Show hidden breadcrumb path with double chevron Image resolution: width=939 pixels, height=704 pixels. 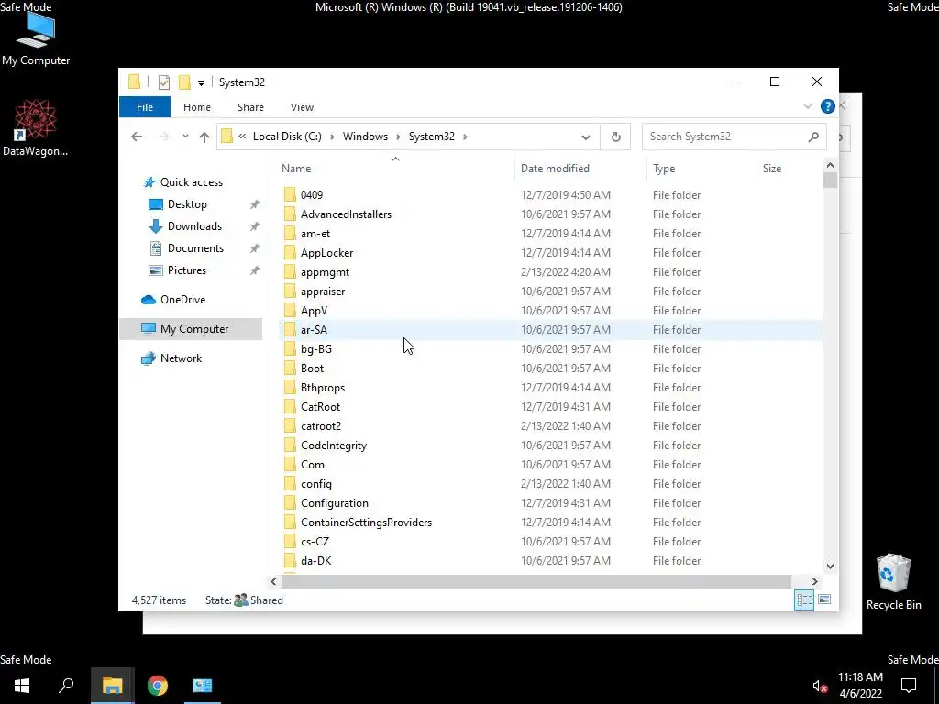pos(242,137)
